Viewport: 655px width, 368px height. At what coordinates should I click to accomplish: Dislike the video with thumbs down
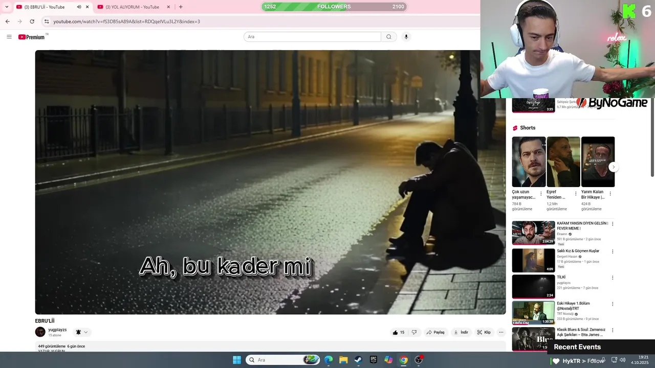pos(414,332)
